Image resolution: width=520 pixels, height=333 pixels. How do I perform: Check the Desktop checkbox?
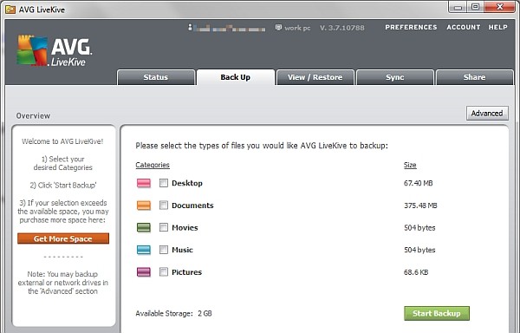(164, 183)
